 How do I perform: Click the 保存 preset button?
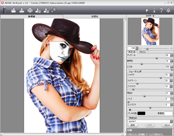point(133,125)
